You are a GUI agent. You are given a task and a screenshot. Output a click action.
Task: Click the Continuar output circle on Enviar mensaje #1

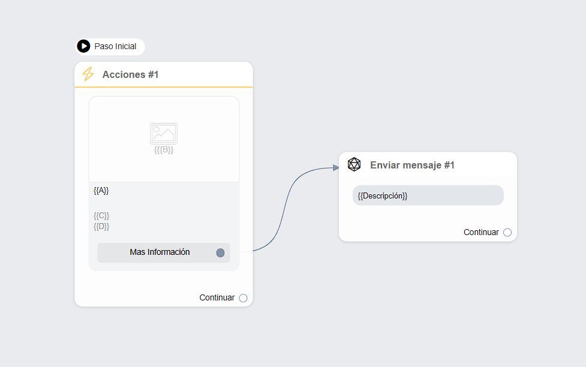tap(507, 232)
